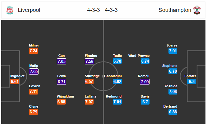Select Yoshida's 7.06 rating badge
207x124 pixels.
173,92
